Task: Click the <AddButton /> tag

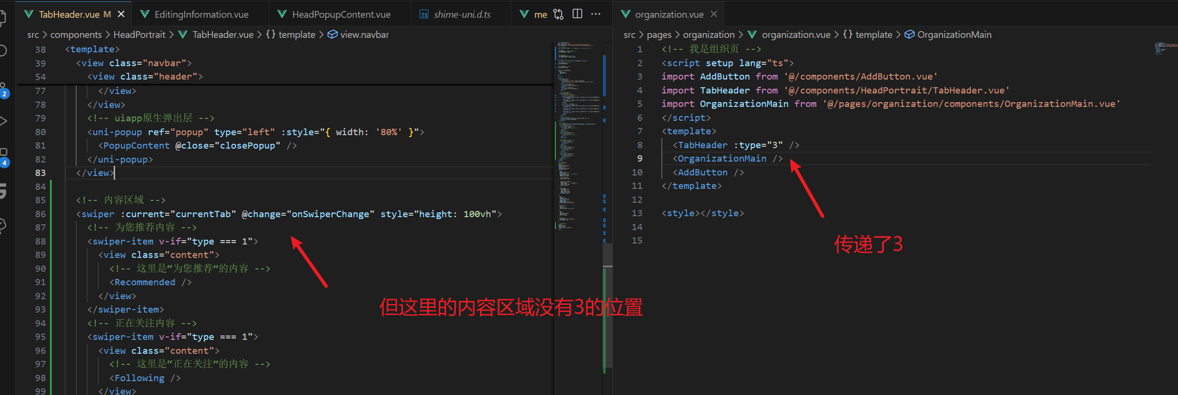Action: tap(708, 173)
